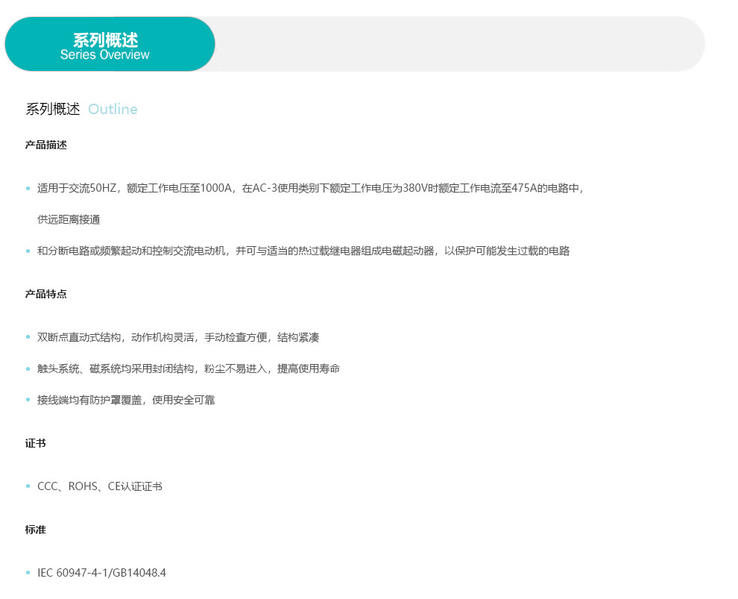Click the 双断点直动式结构 feature line
The height and width of the screenshot is (599, 738).
coord(178,338)
